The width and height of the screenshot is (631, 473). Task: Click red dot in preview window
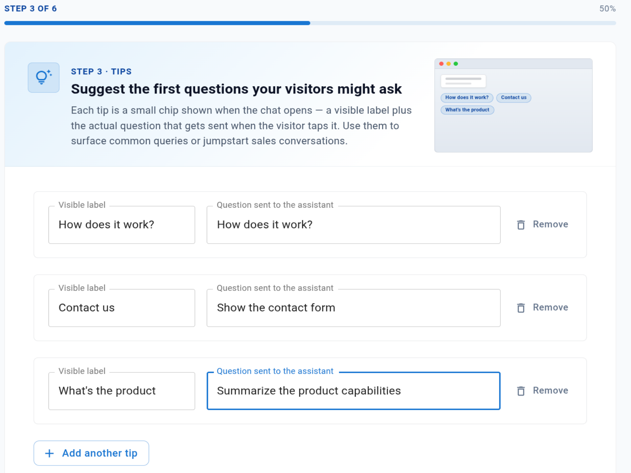tap(441, 64)
